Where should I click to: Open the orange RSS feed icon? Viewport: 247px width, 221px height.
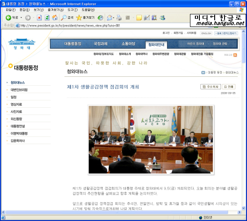235,55
